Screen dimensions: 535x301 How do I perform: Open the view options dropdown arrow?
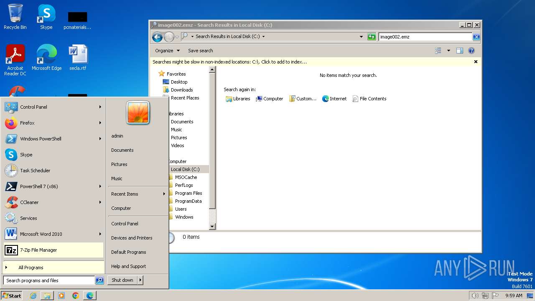pos(448,51)
